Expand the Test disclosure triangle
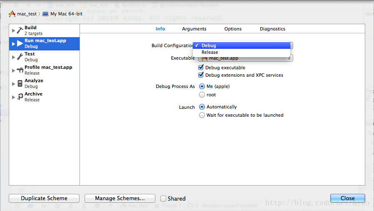The image size is (374, 211). coord(13,57)
